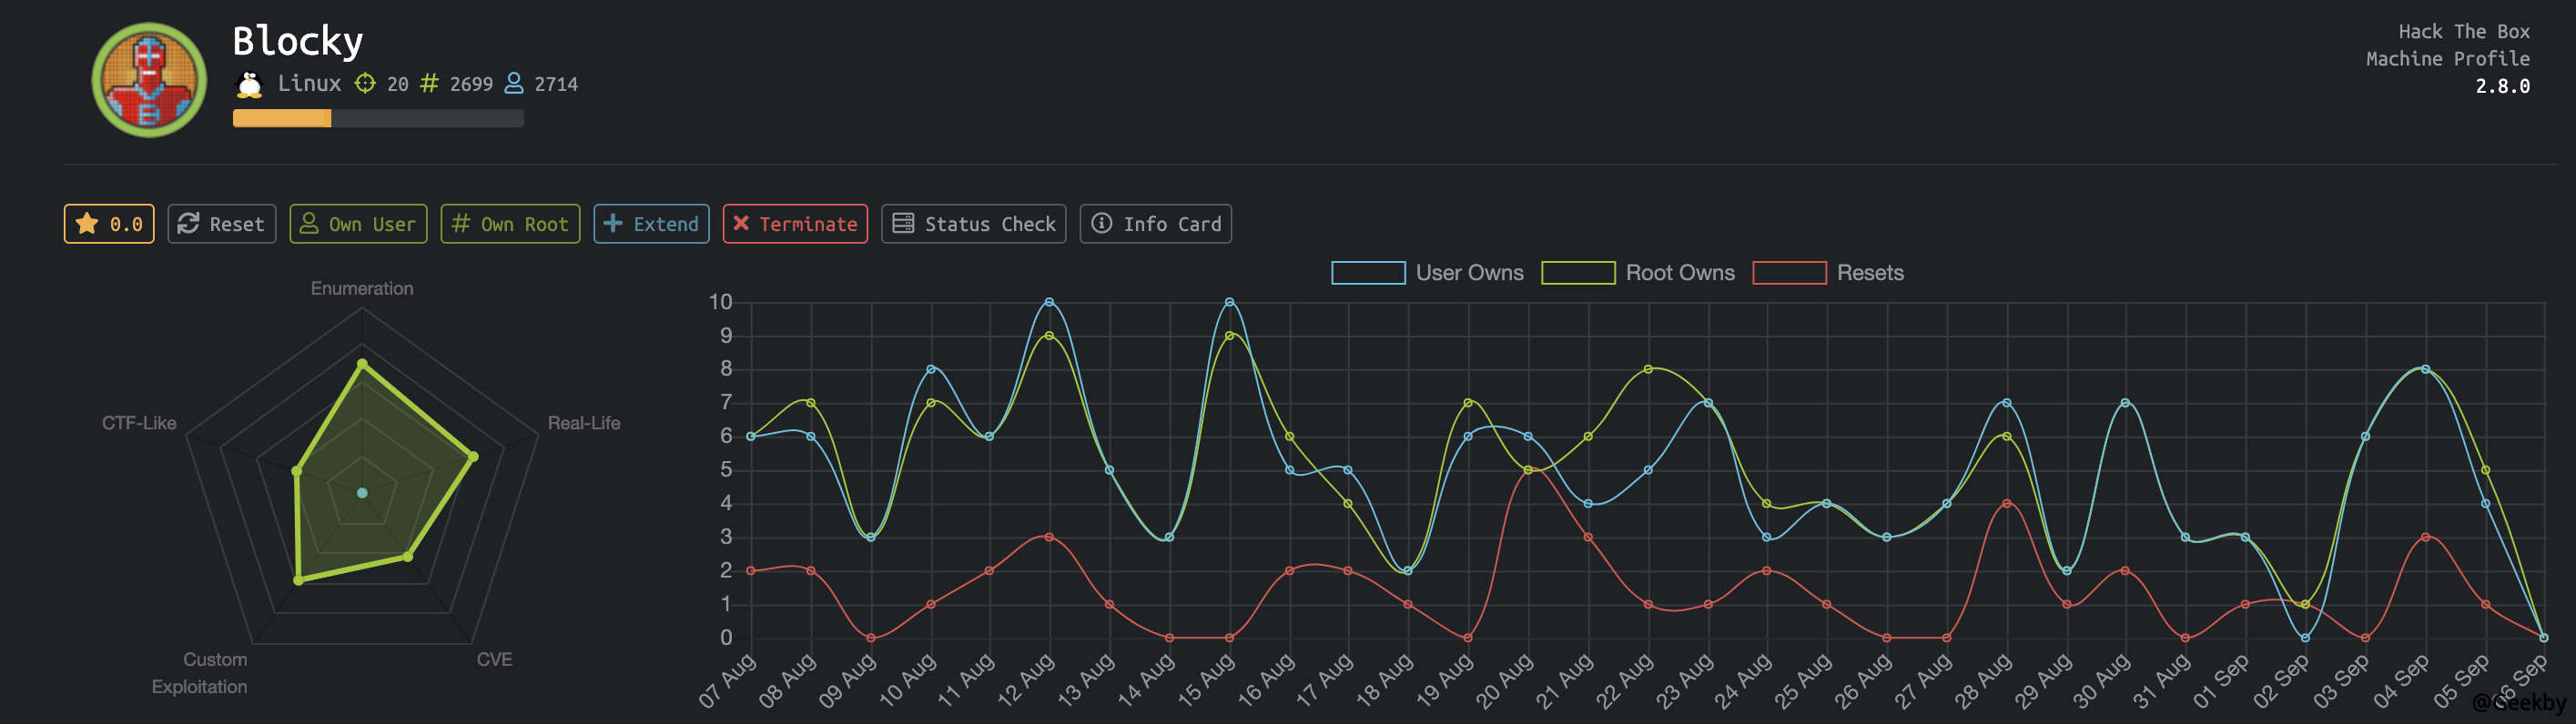Click the Real-Life radar data point
The image size is (2576, 724).
coord(473,457)
